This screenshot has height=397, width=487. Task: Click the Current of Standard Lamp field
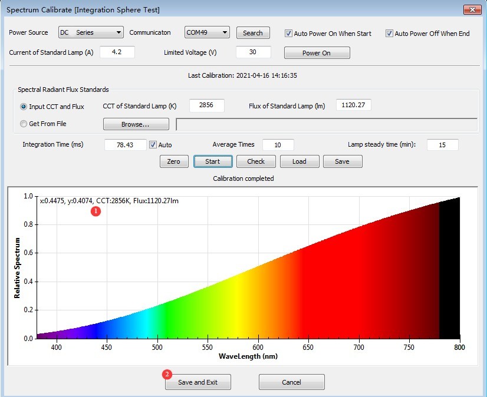(x=117, y=52)
